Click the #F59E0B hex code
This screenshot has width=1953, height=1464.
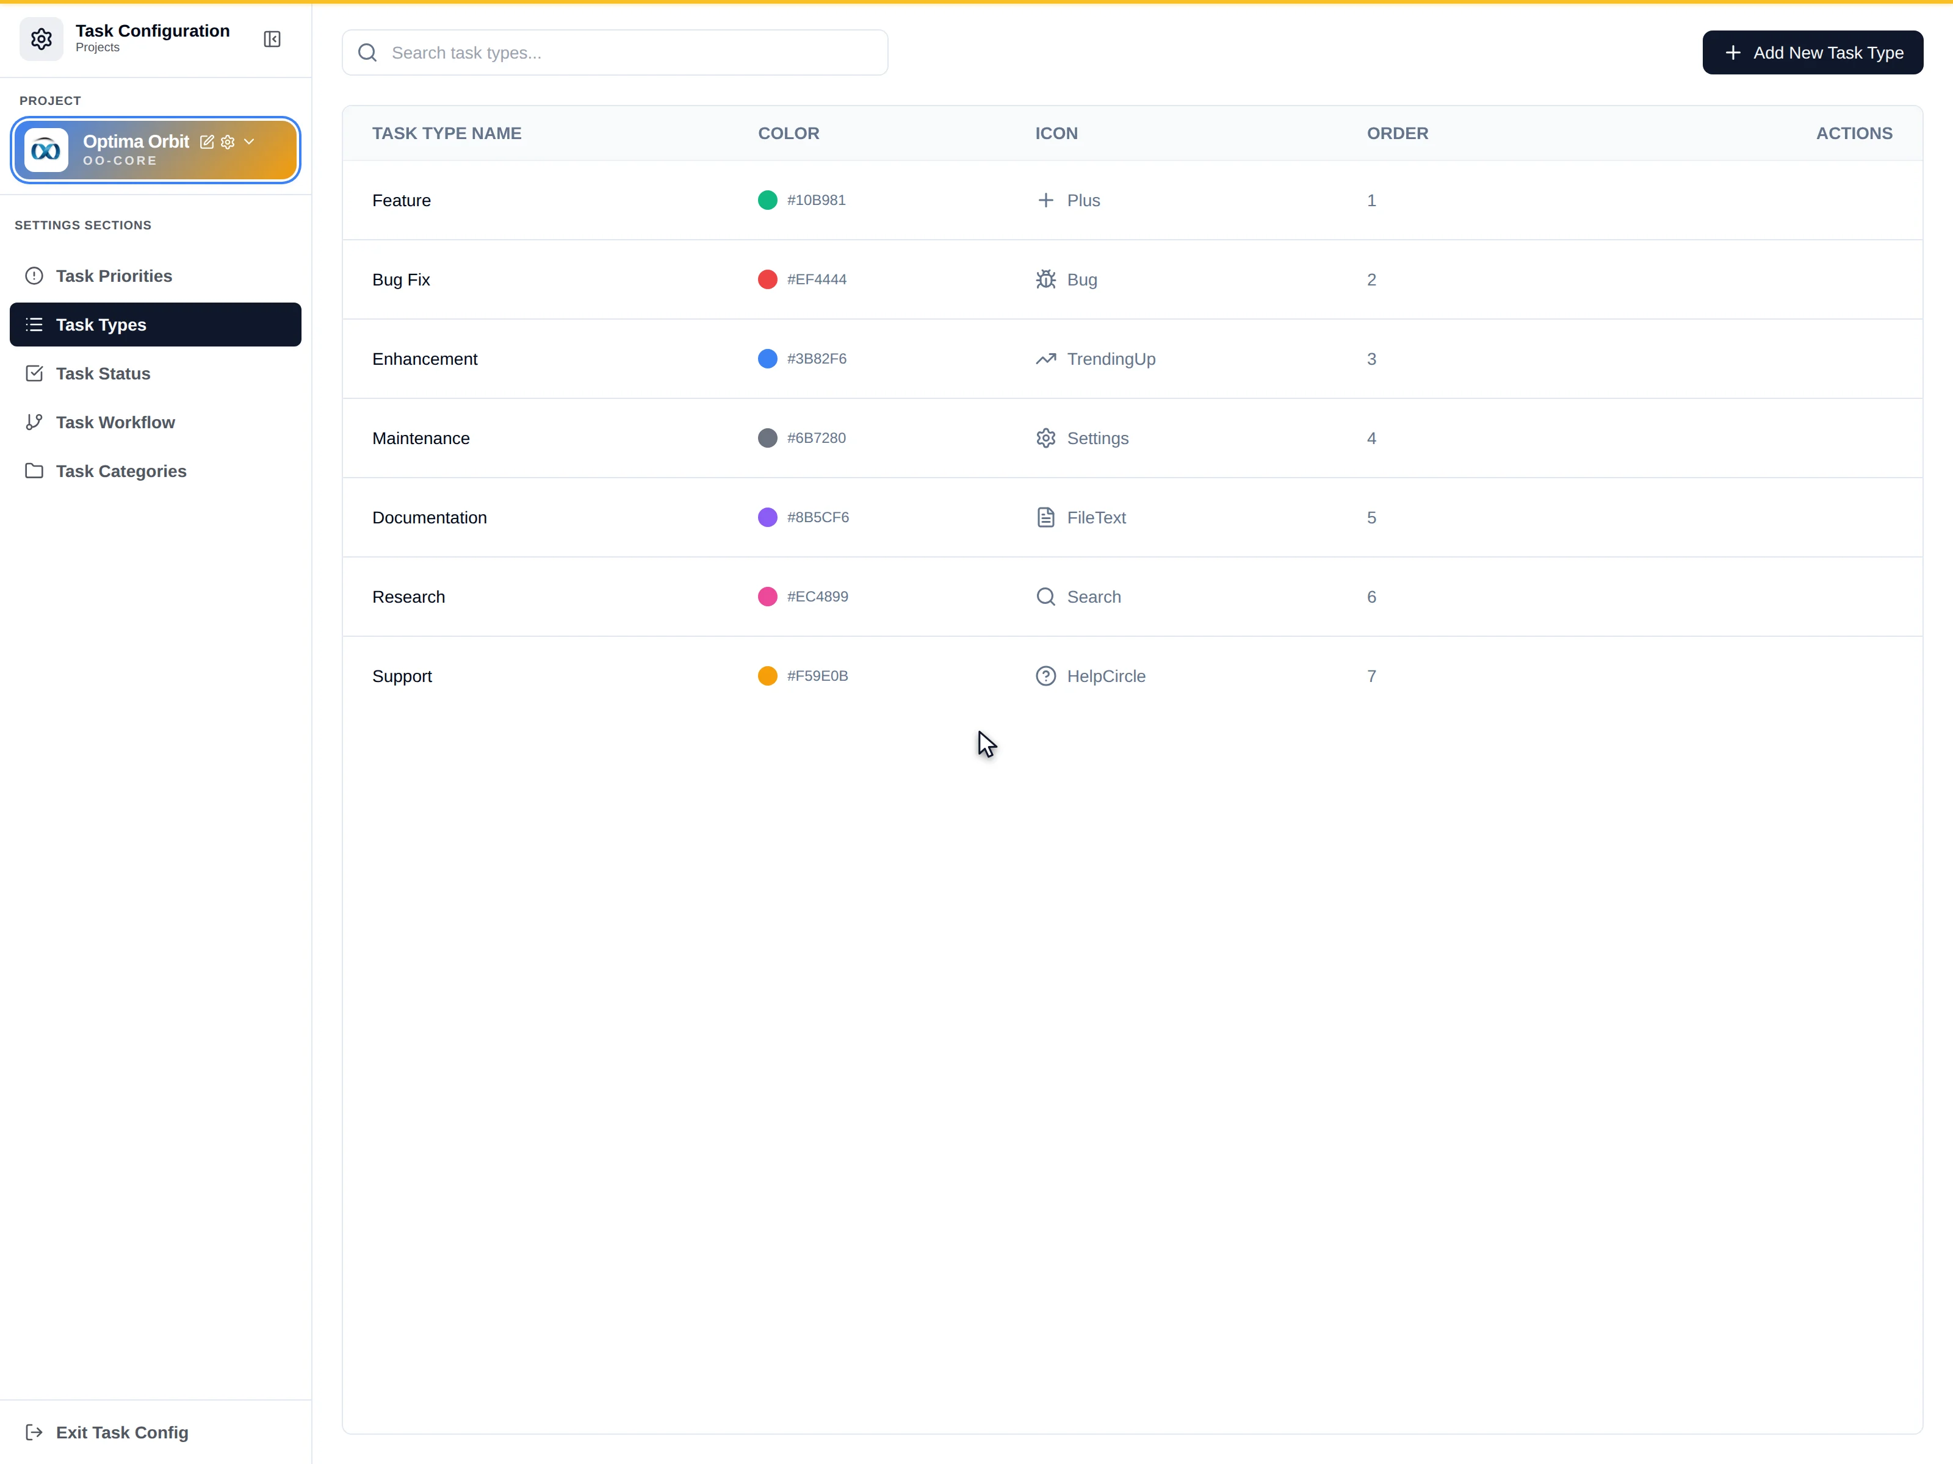[x=818, y=676]
